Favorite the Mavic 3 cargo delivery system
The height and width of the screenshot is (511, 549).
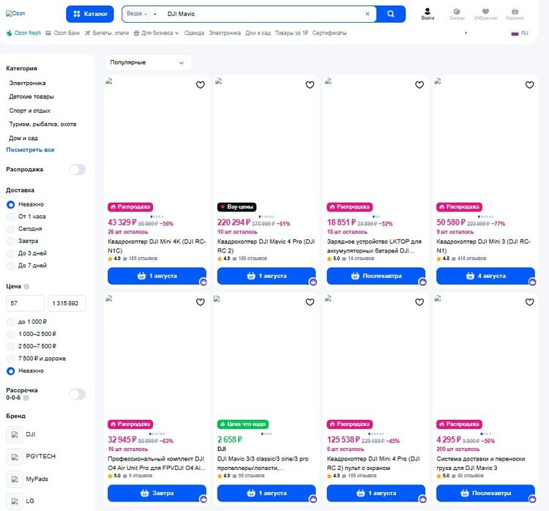tap(529, 302)
